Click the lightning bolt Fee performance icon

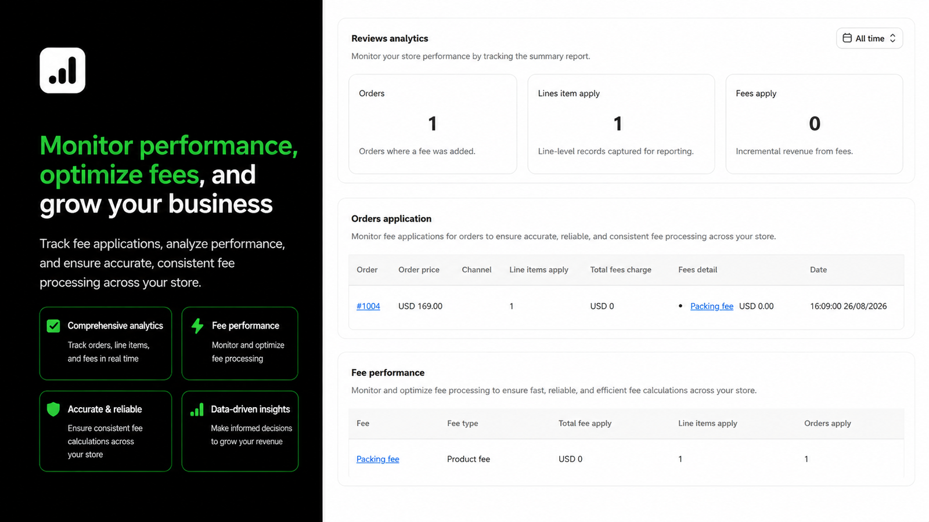point(197,326)
